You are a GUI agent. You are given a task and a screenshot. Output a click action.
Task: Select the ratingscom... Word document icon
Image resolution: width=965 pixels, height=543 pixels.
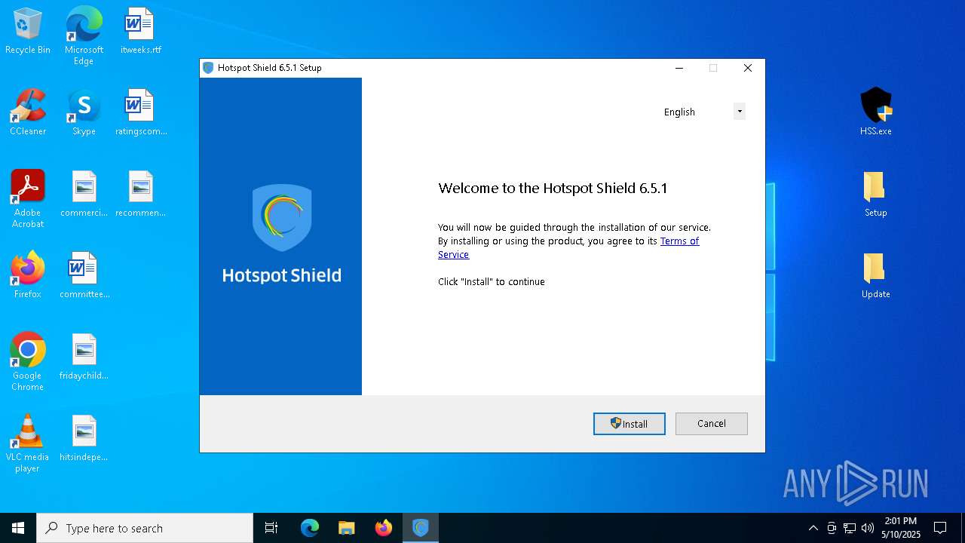[140, 113]
